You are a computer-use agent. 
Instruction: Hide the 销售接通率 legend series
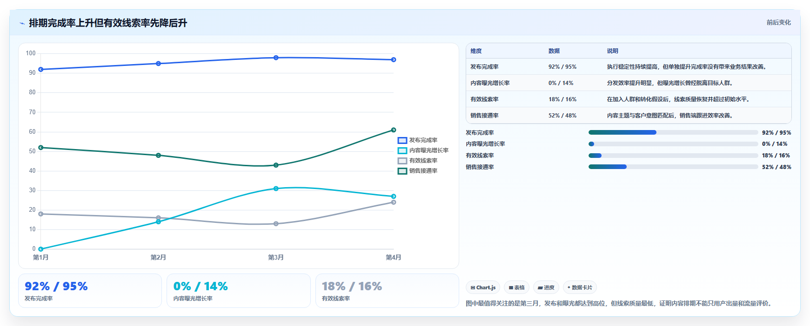click(417, 171)
